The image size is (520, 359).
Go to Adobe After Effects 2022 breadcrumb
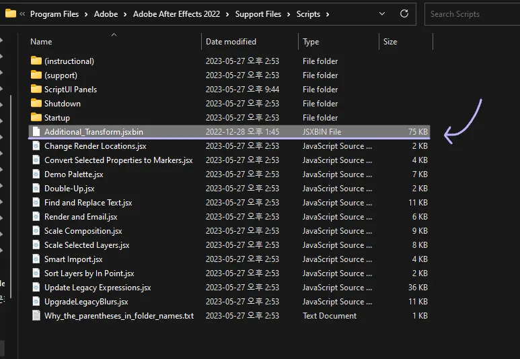[176, 14]
